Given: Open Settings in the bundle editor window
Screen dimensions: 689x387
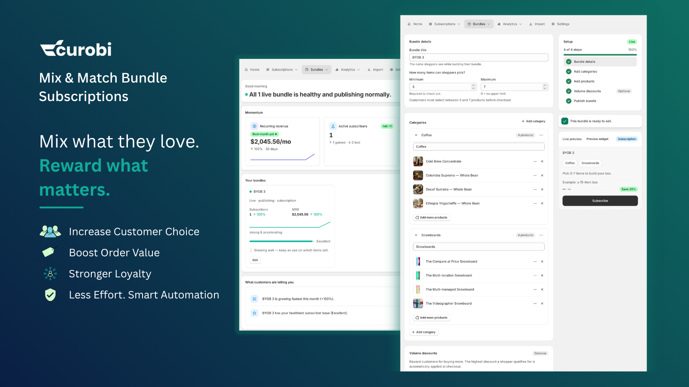Looking at the screenshot, I should click(560, 24).
